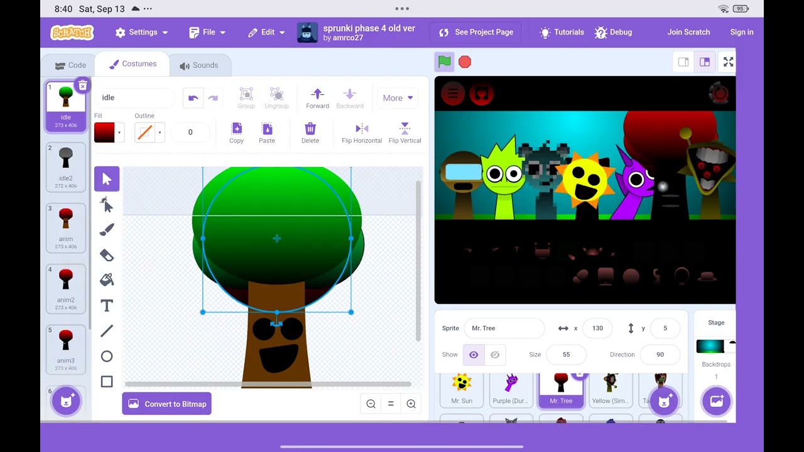Delete the selected shape
The height and width of the screenshot is (452, 804).
(x=310, y=132)
